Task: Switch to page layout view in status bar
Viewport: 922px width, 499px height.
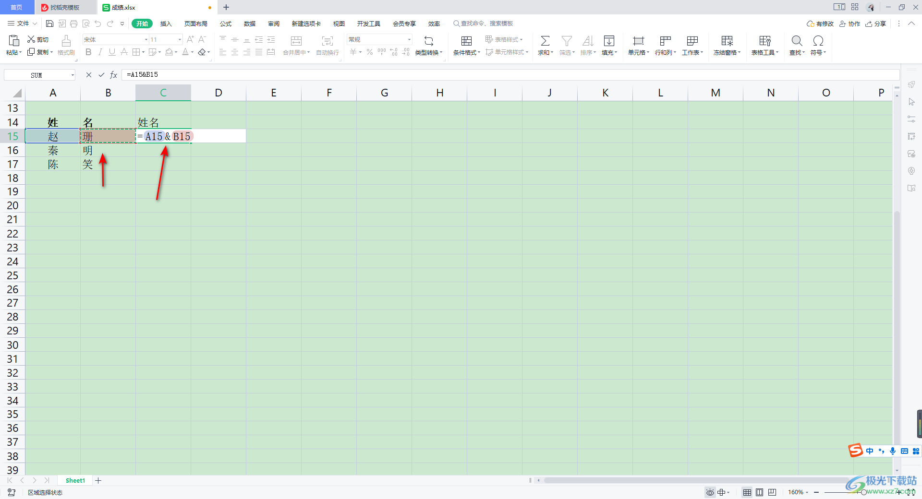Action: click(759, 492)
